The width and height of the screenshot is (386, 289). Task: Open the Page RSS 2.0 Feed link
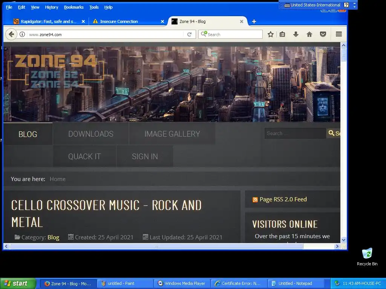point(283,199)
